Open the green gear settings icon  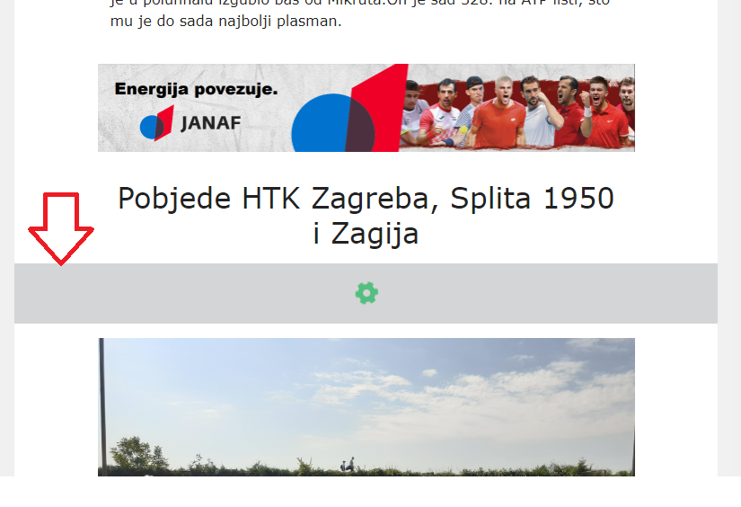click(366, 293)
